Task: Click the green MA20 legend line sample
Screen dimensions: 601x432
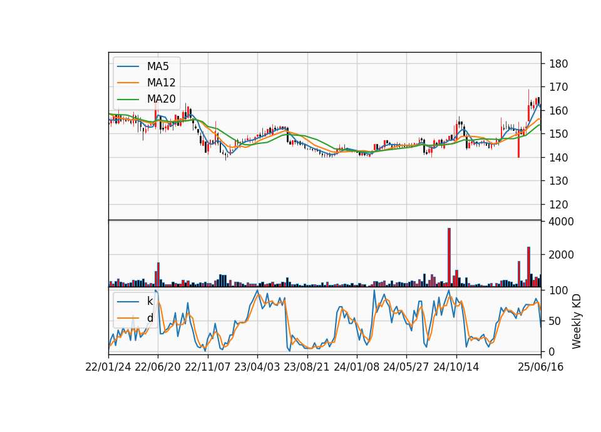Action: [128, 100]
